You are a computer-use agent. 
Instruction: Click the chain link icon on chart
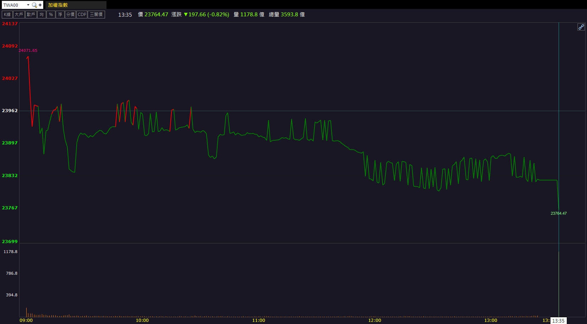581,27
